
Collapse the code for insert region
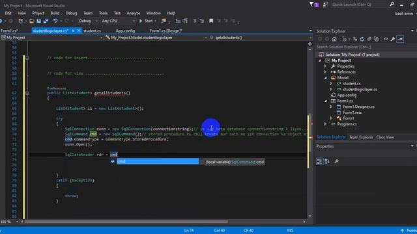27,58
